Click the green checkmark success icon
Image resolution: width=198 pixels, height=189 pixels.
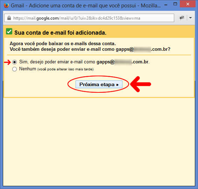[9, 31]
